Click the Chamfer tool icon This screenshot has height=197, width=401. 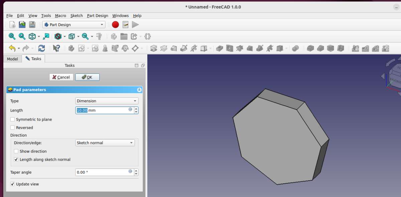point(320,48)
